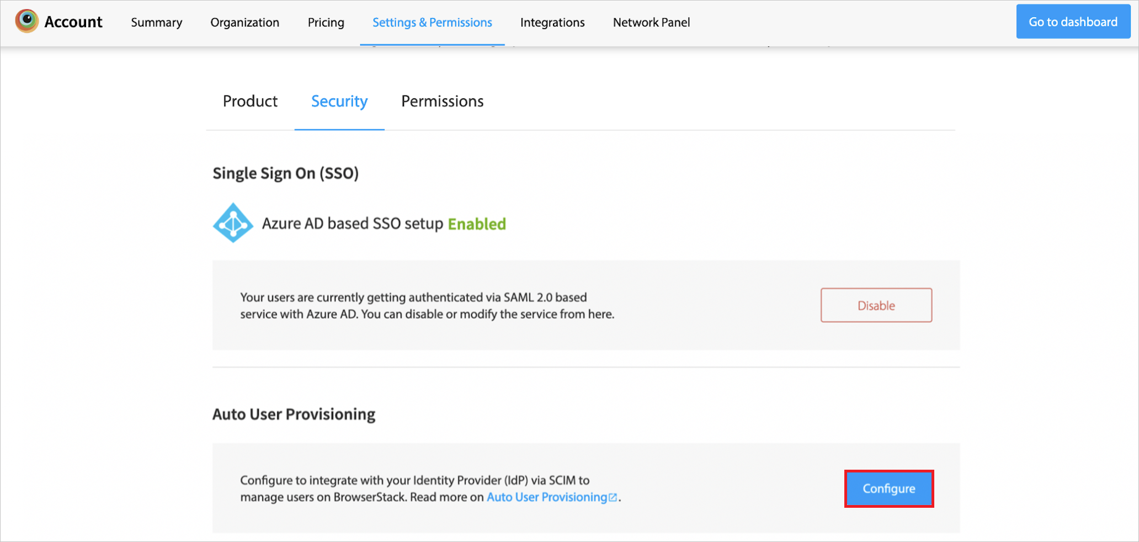The width and height of the screenshot is (1139, 542).
Task: Click the SCIM integration description text
Action: (430, 488)
